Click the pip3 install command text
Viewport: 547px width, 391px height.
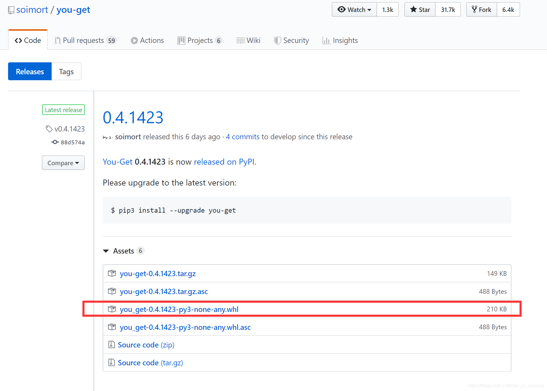(x=173, y=210)
